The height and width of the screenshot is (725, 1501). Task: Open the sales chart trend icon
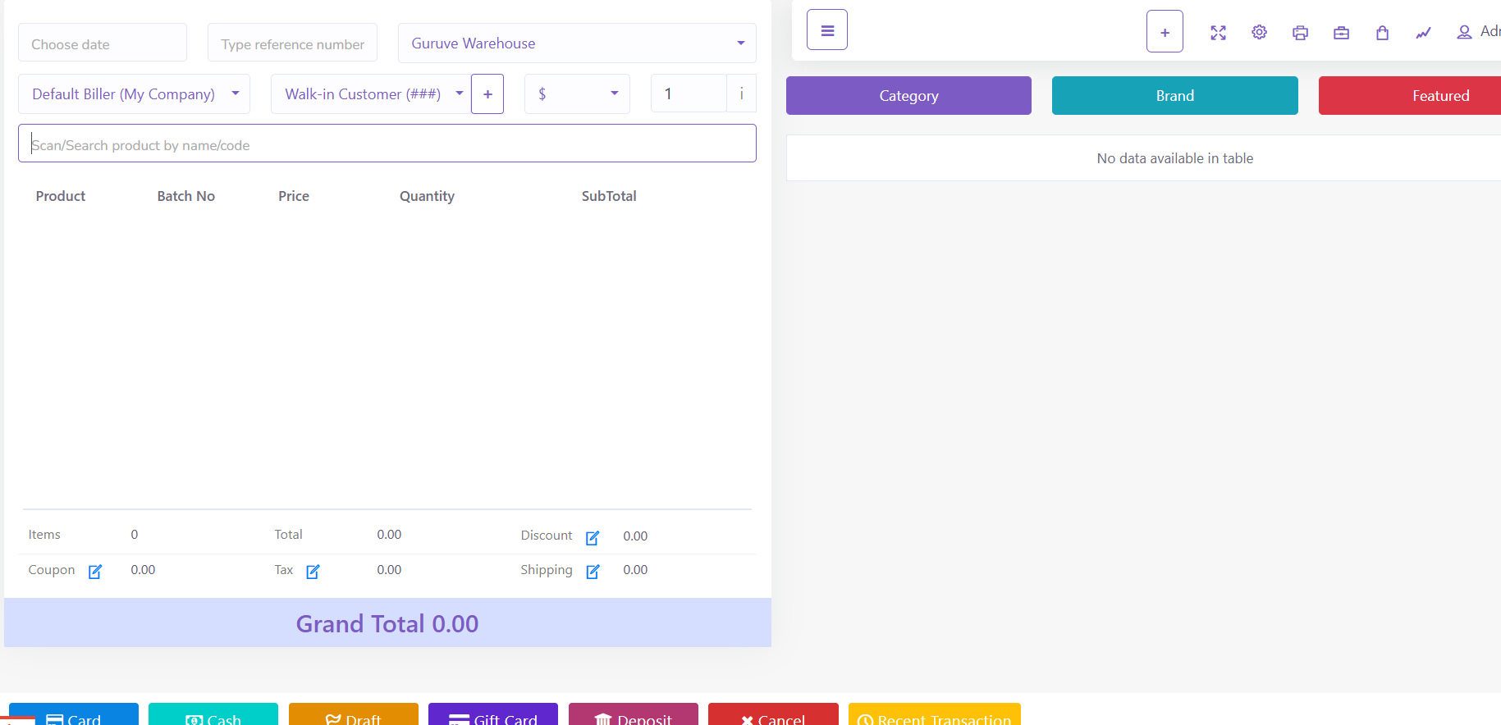(x=1423, y=33)
